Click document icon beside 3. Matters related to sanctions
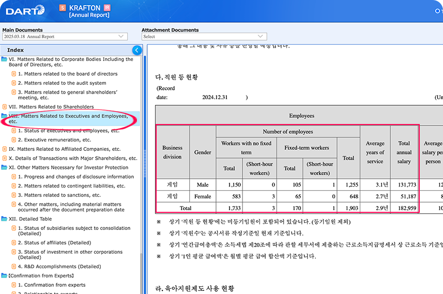Screen dimensions: 443x294 13,195
